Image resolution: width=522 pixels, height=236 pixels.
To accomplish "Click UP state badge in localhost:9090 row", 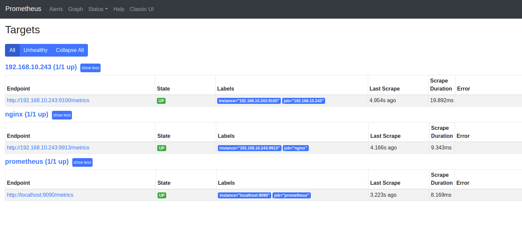I will coord(162,195).
